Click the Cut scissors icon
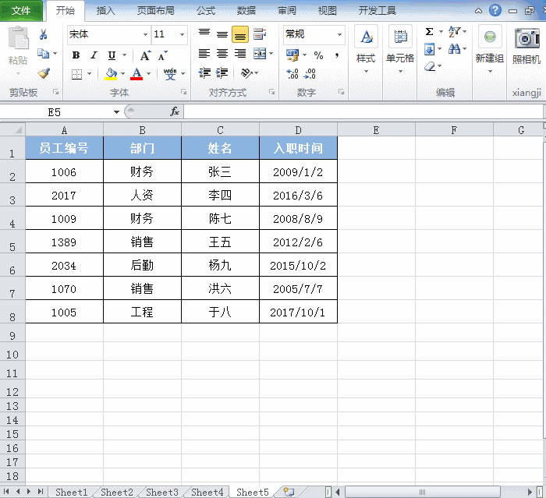Screen dimensions: 546x498 (44, 35)
